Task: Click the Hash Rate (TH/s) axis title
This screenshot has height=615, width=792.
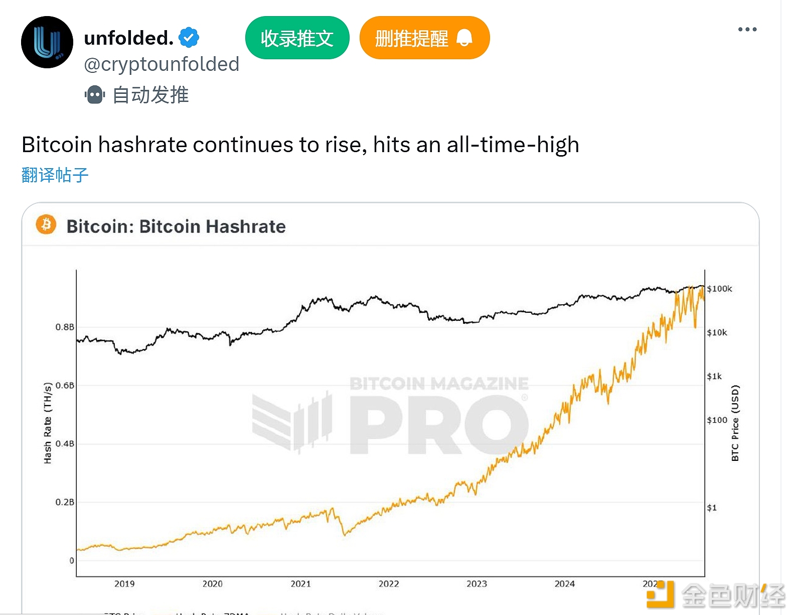Action: click(x=48, y=423)
